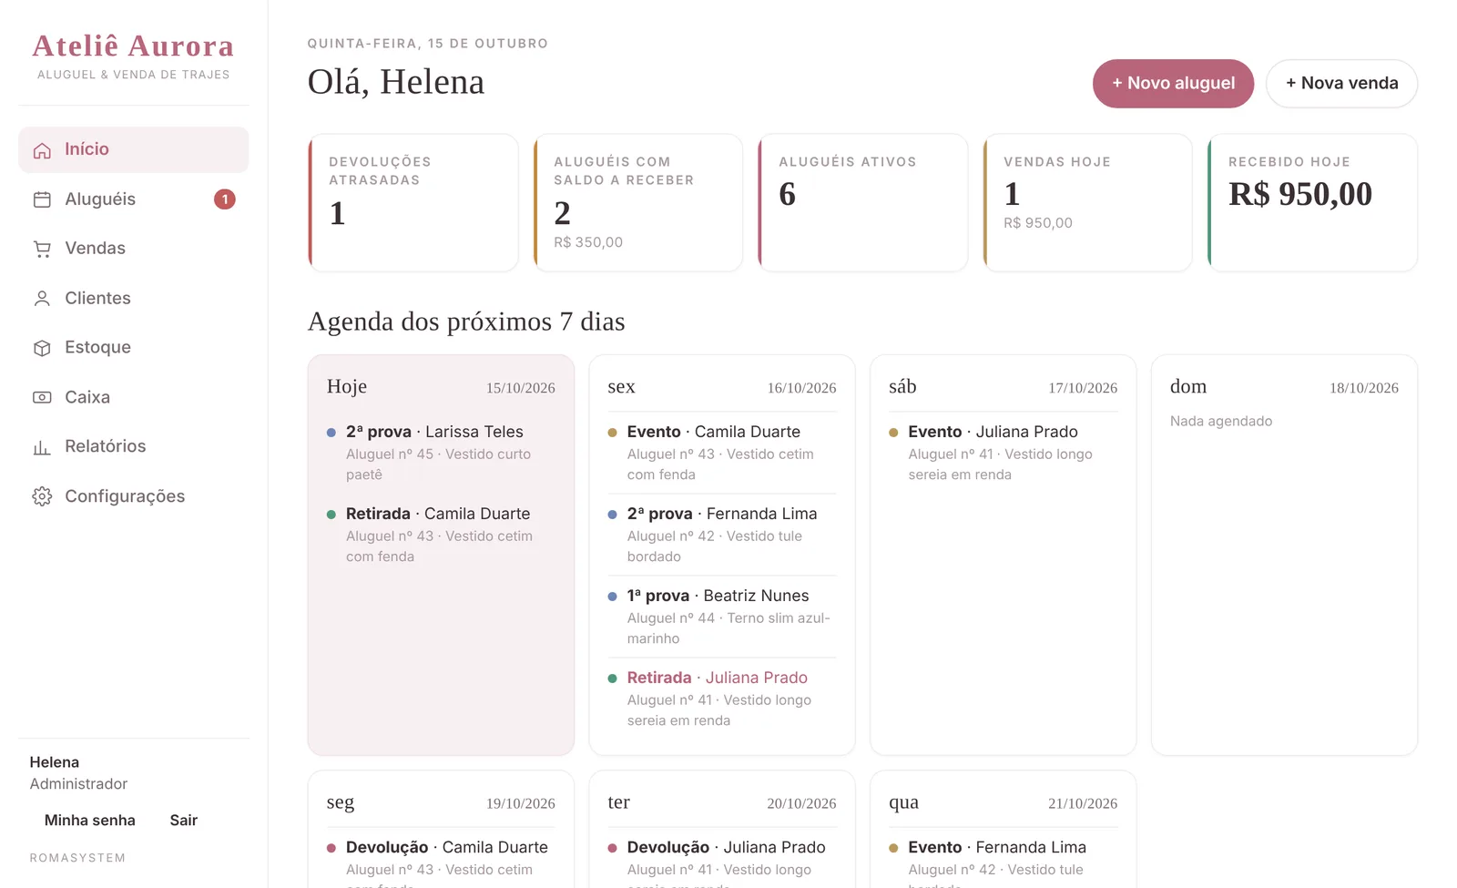
Task: Click 'Nada agendado' text on domingo
Action: pyautogui.click(x=1221, y=422)
